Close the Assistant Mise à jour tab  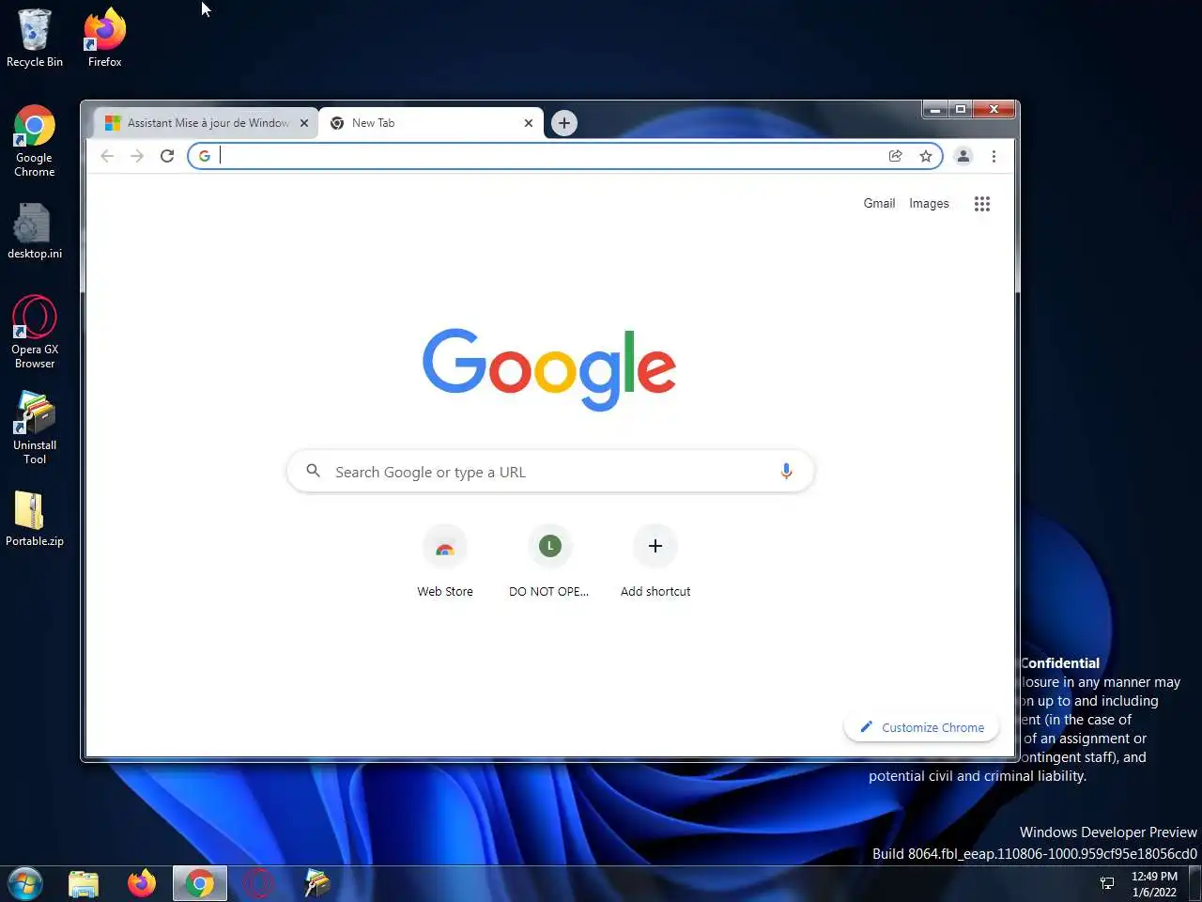[304, 123]
